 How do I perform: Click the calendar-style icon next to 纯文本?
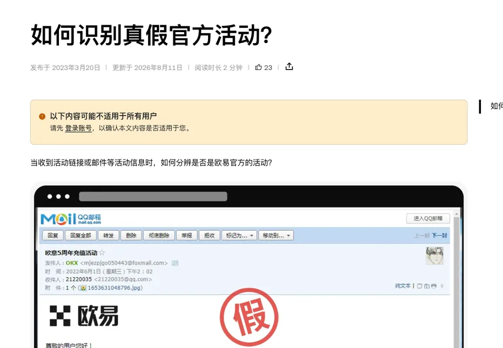(x=427, y=286)
